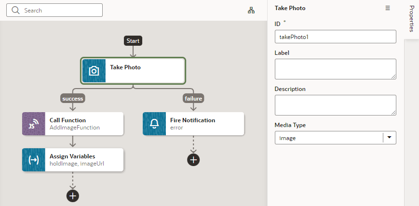This screenshot has height=206, width=419.
Task: Select the Start node
Action: pos(133,41)
